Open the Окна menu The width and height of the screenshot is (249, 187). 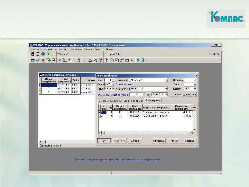97,49
